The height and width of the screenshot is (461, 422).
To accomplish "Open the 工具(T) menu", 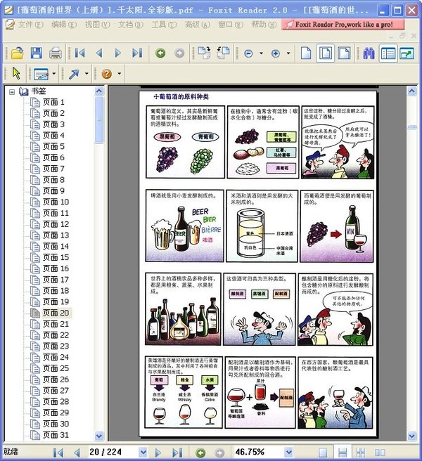I will coord(164,25).
